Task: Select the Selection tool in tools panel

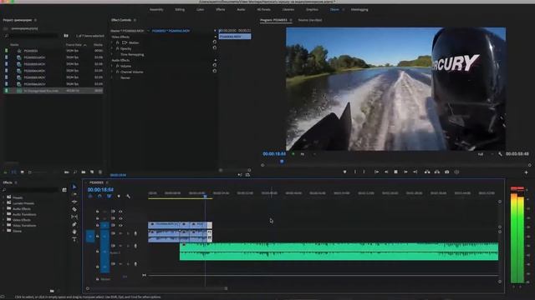Action: [x=74, y=187]
